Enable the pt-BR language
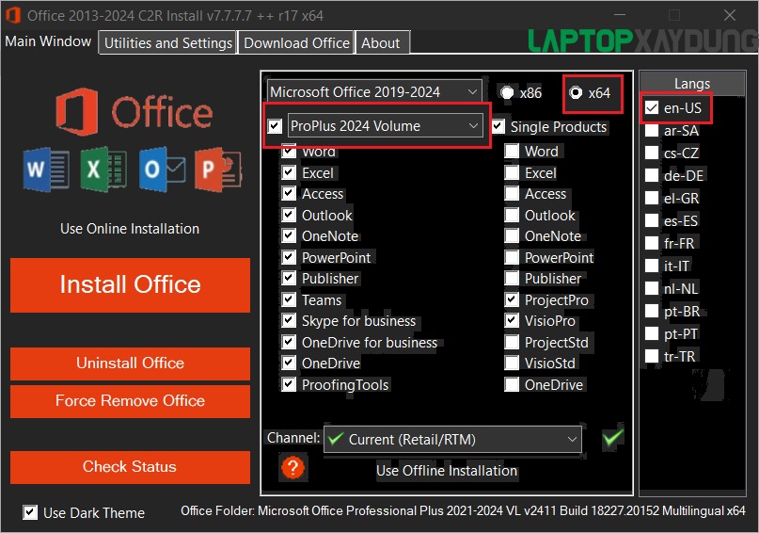 652,311
